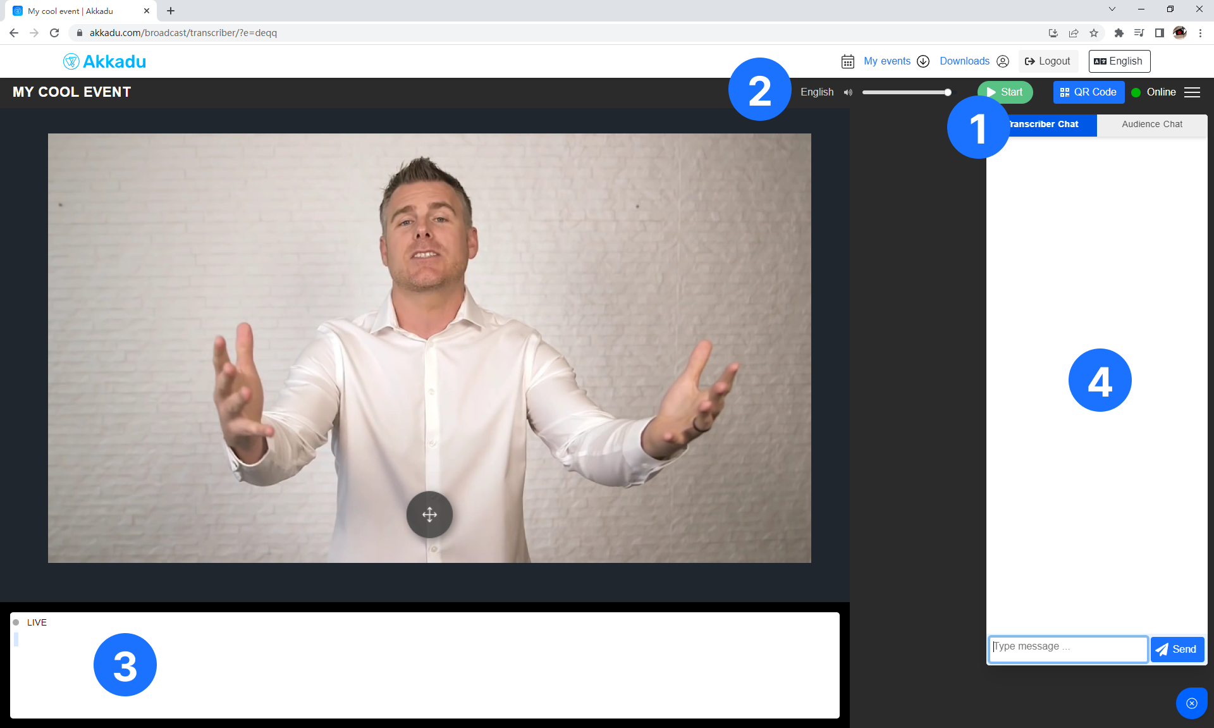Click the Start transcription button
The width and height of the screenshot is (1214, 728).
click(1006, 92)
